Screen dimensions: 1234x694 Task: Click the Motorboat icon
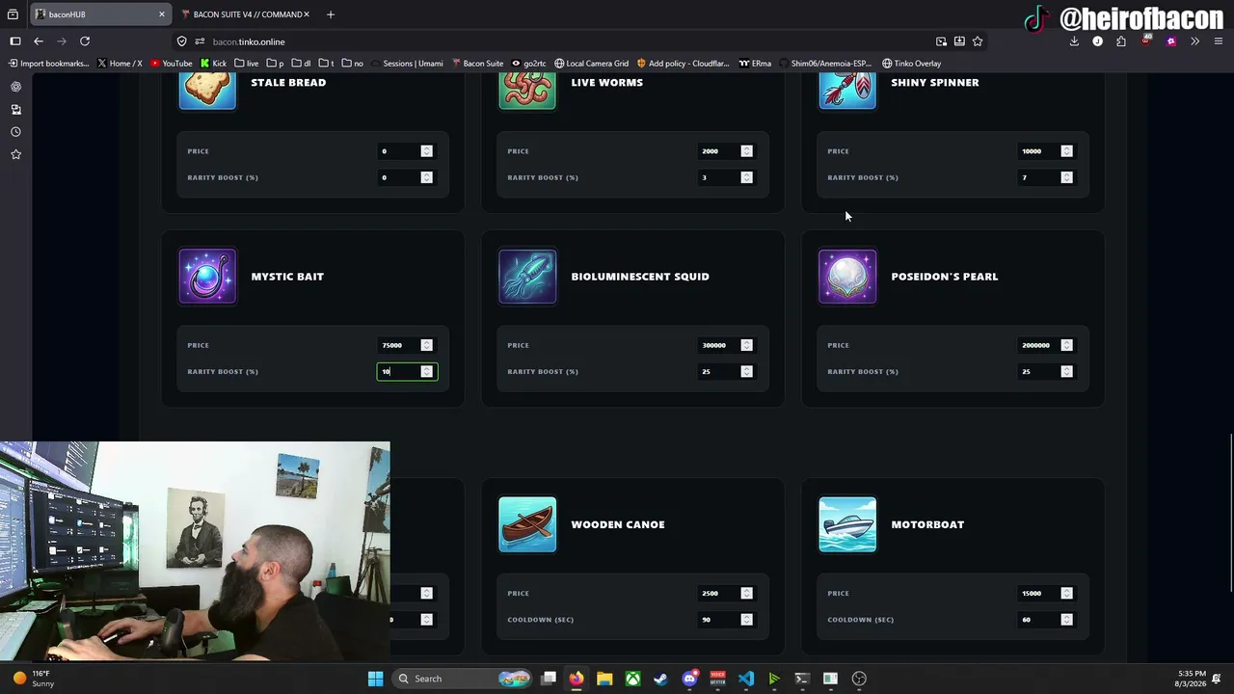(x=847, y=524)
